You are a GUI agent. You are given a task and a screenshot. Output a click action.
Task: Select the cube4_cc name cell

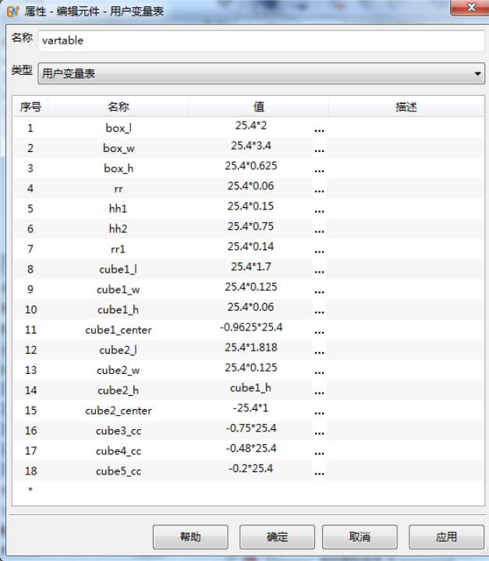click(119, 450)
